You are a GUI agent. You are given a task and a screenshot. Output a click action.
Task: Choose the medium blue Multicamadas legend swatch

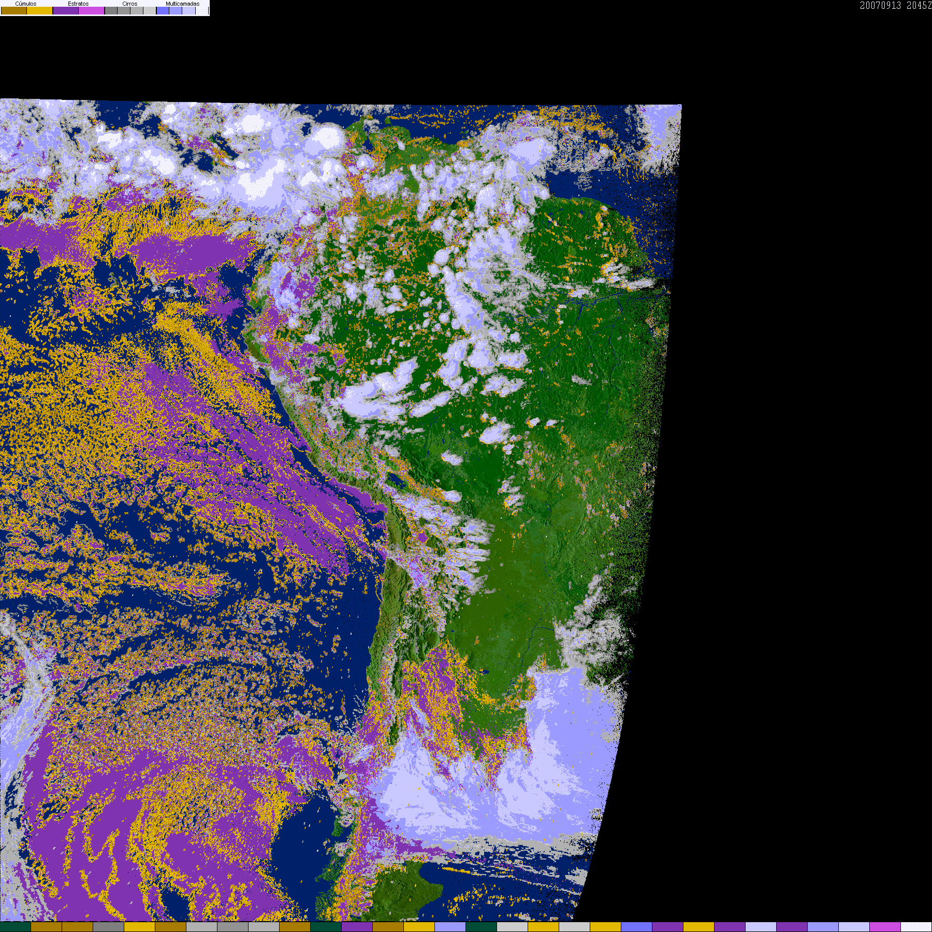click(x=176, y=11)
